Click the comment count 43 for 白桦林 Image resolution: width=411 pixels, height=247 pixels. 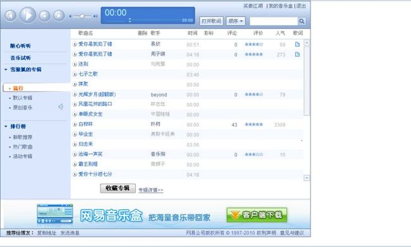235,125
